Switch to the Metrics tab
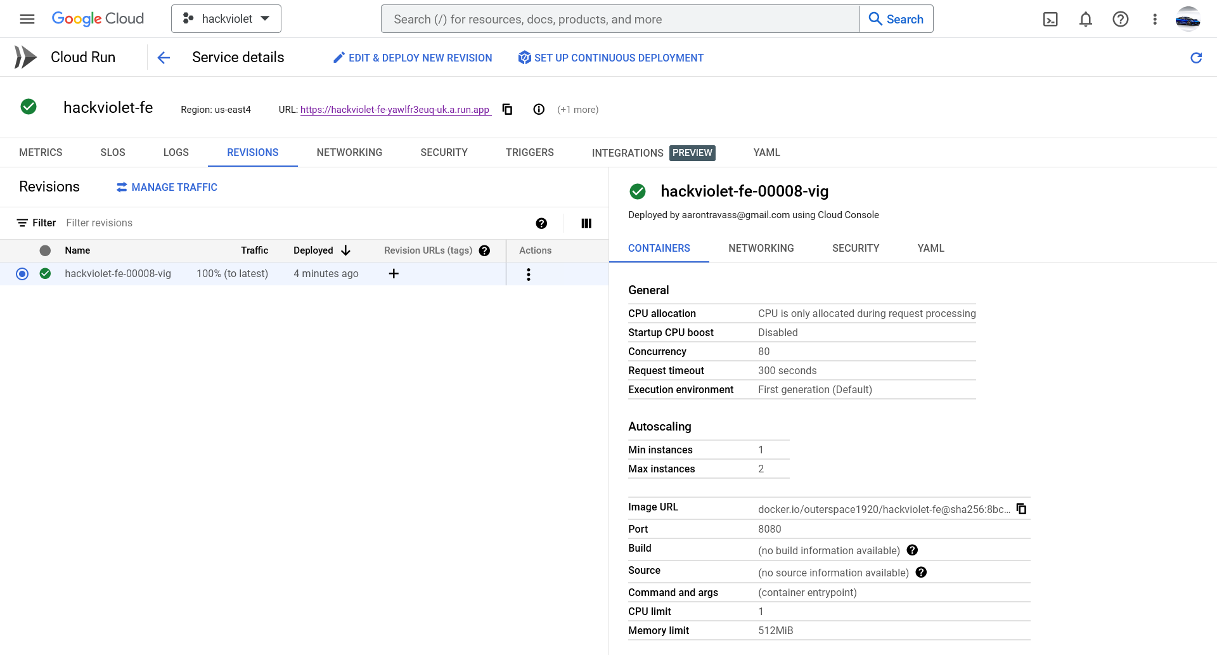This screenshot has width=1217, height=655. (41, 152)
